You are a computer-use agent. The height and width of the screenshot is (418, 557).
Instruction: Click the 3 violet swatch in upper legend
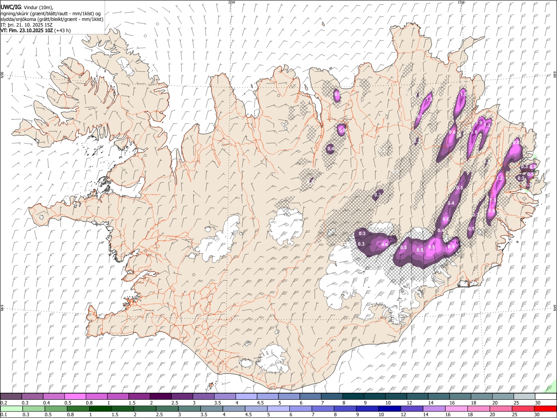coord(203,397)
